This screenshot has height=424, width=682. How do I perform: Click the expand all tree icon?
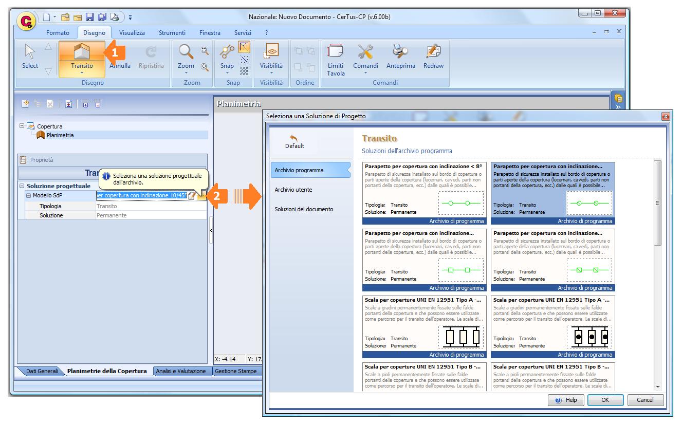(85, 104)
